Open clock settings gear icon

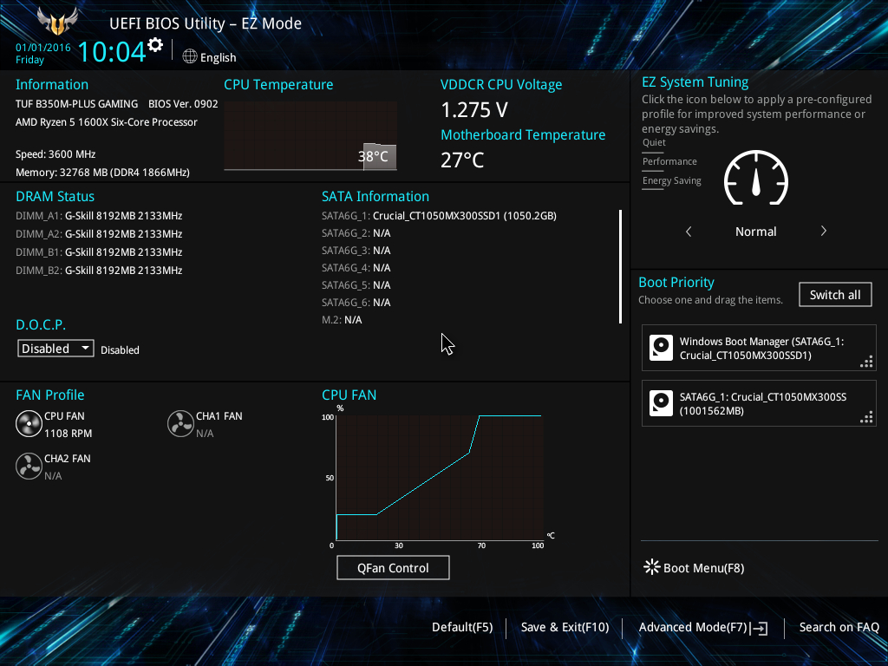tap(155, 45)
